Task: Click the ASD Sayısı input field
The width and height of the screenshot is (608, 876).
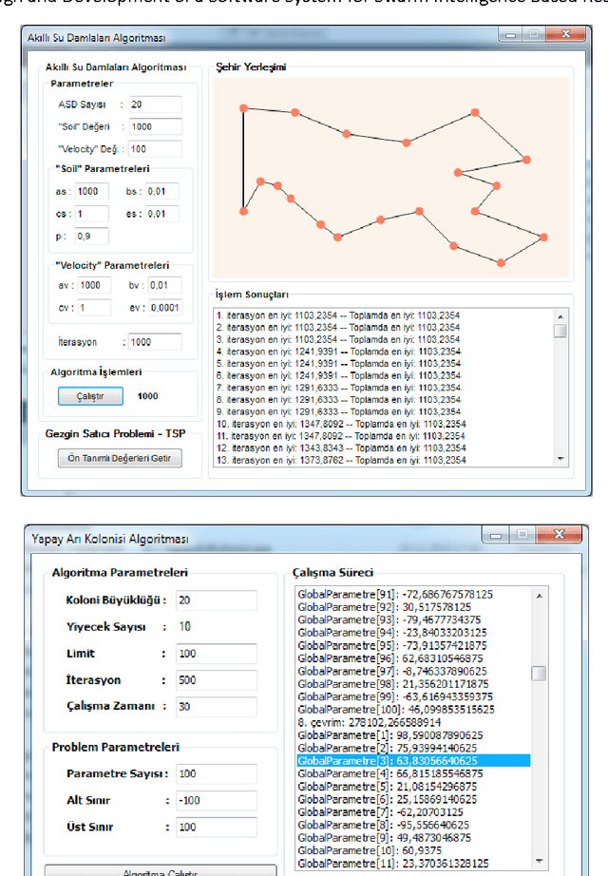Action: (155, 105)
